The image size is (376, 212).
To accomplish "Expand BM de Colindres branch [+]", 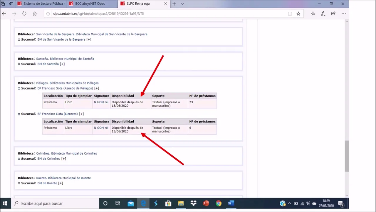I will pyautogui.click(x=63, y=159).
